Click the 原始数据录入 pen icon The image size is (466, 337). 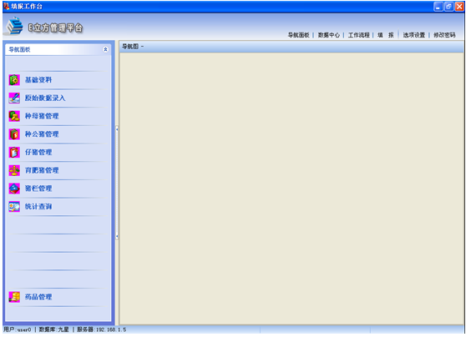pos(14,98)
